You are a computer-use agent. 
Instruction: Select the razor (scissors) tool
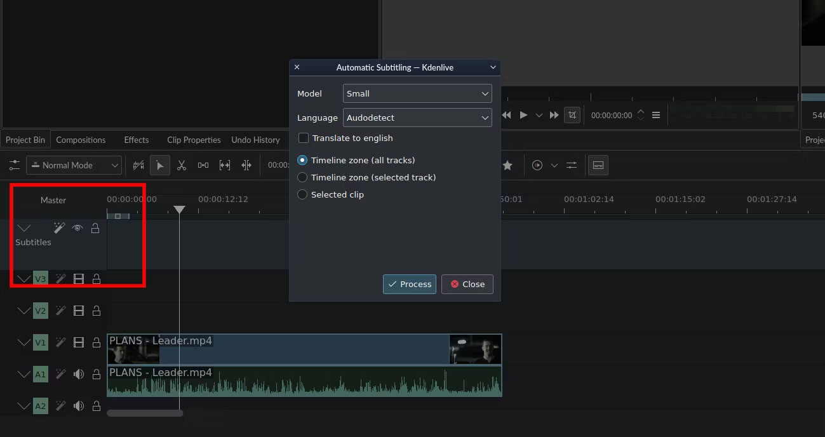[182, 165]
